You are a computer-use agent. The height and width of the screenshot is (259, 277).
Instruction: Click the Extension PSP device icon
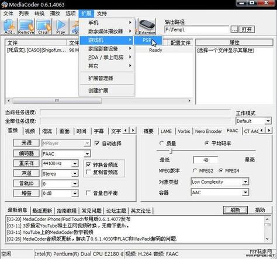tap(147, 27)
